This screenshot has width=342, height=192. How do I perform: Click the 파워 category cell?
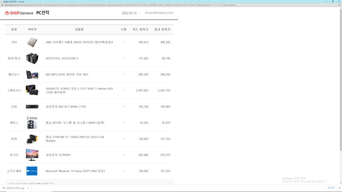pyautogui.click(x=14, y=139)
